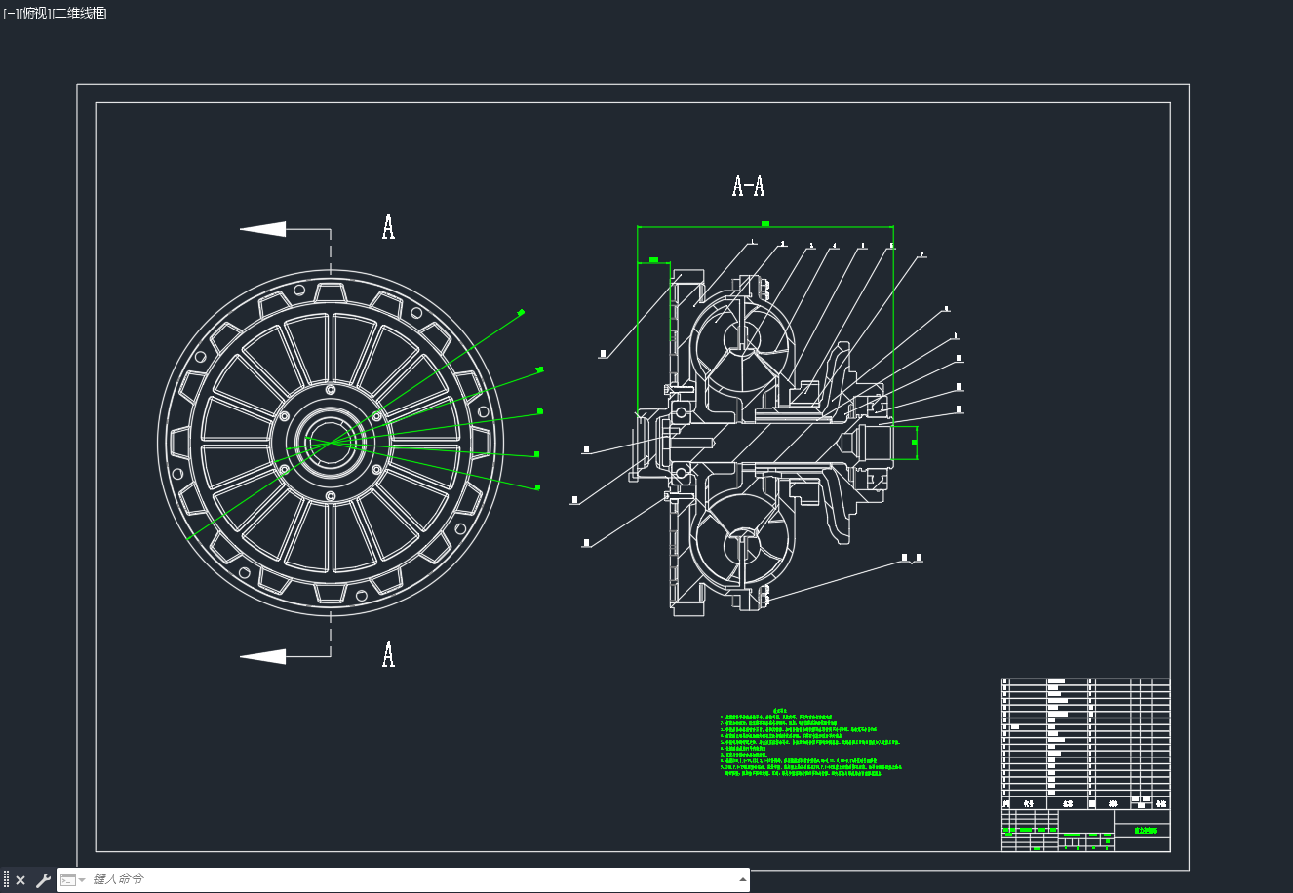This screenshot has height=893, width=1293.
Task: Click the command line grip handle
Action: 6,879
